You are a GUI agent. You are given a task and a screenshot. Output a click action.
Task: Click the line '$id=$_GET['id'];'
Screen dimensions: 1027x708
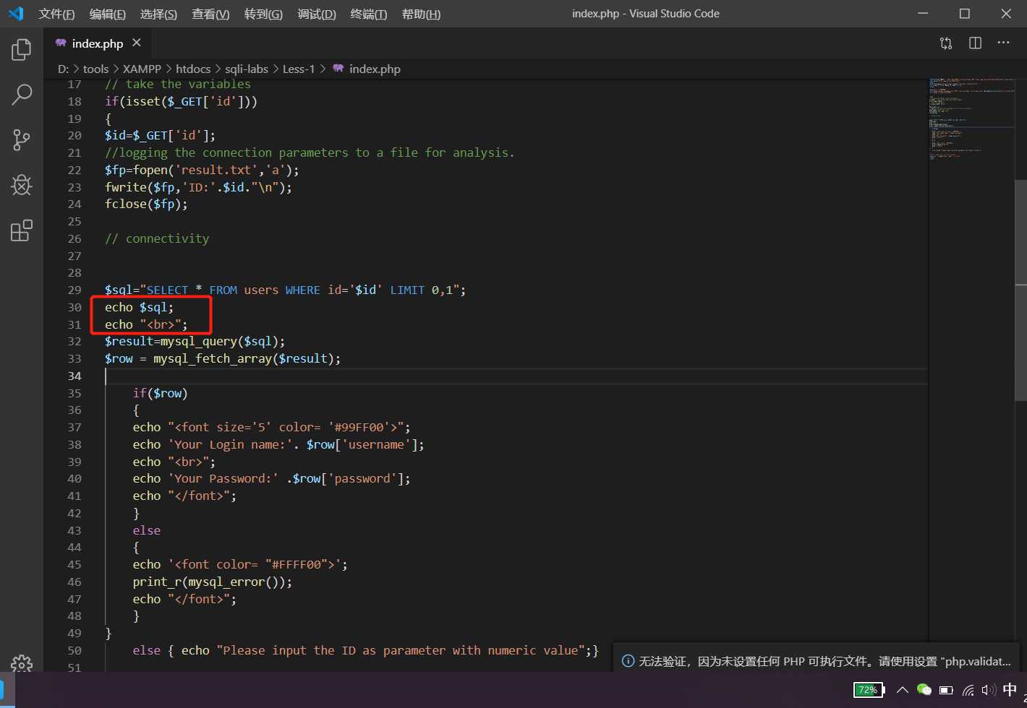161,135
